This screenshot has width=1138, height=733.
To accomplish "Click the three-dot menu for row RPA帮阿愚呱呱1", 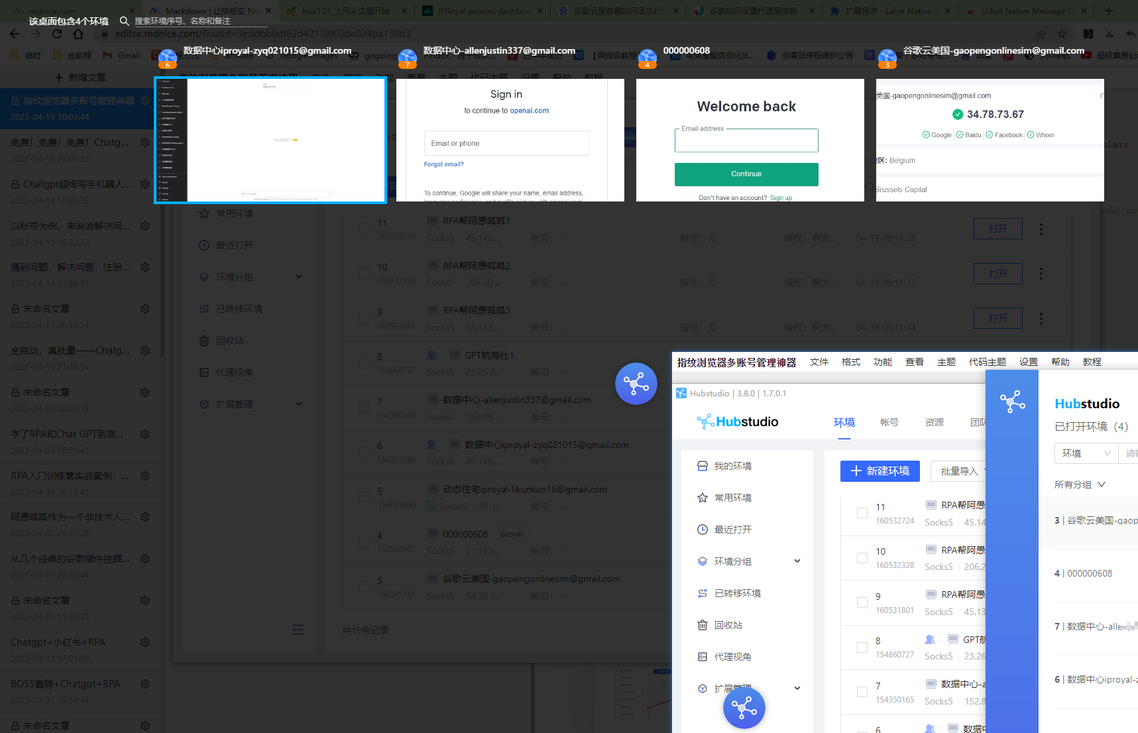I will [x=1041, y=229].
